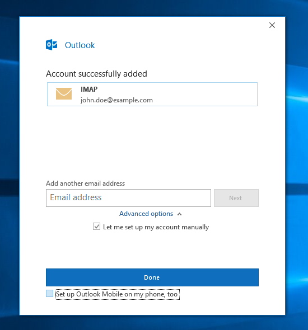Select the added IMAP account box
308x330 pixels.
(x=152, y=95)
